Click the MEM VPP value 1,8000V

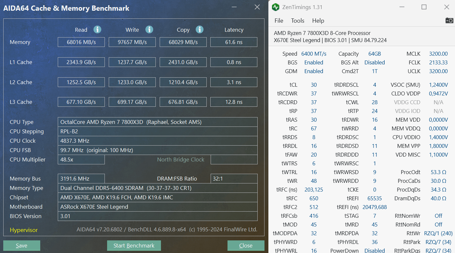[x=438, y=146]
